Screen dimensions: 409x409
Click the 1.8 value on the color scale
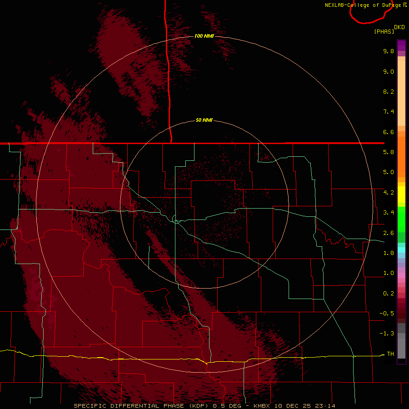pos(389,253)
